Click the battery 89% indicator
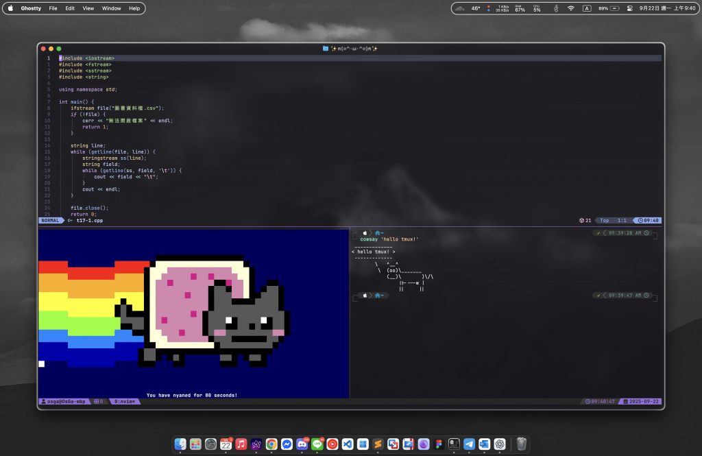Image resolution: width=702 pixels, height=456 pixels. tap(609, 8)
